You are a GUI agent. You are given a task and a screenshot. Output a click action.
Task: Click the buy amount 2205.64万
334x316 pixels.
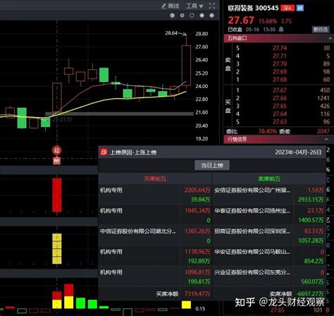coord(197,190)
